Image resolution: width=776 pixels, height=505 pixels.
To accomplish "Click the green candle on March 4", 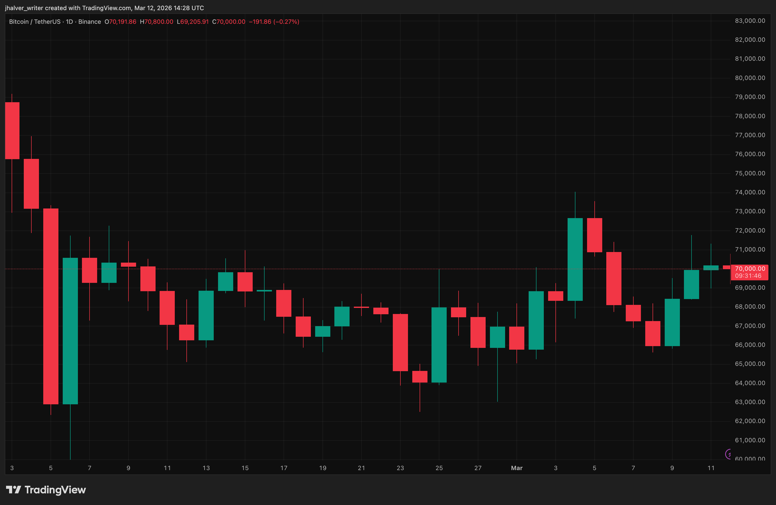I will point(575,259).
